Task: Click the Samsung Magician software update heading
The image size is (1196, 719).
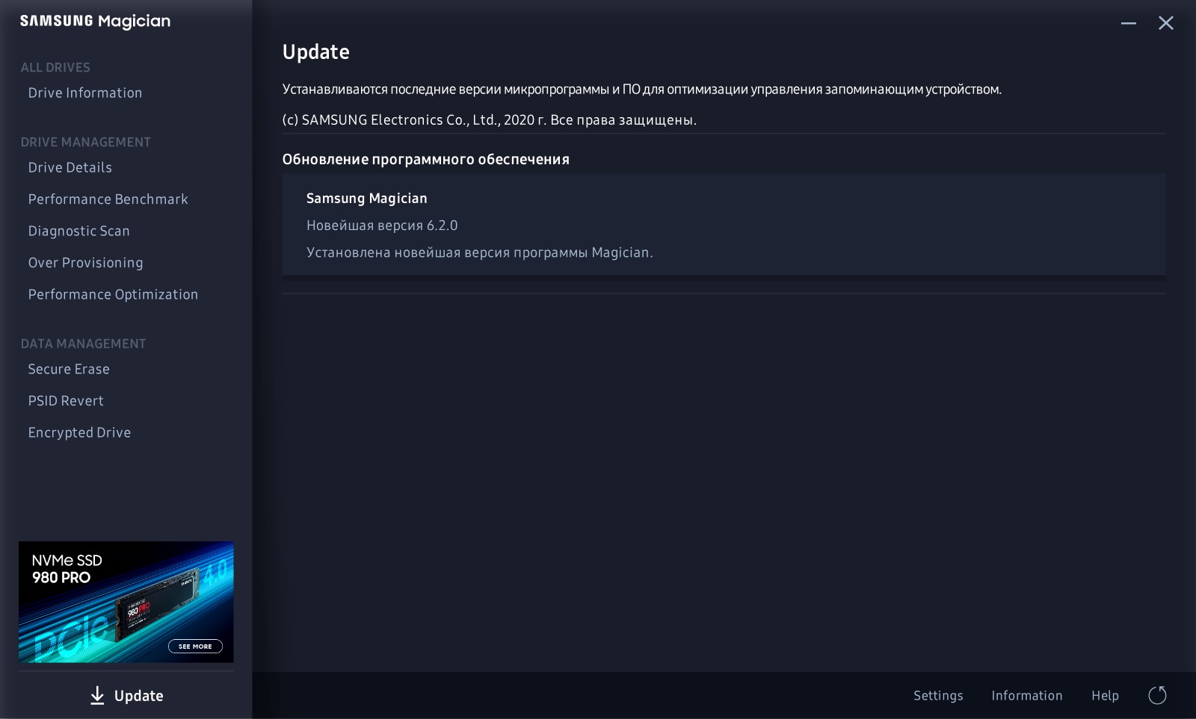Action: pos(367,199)
